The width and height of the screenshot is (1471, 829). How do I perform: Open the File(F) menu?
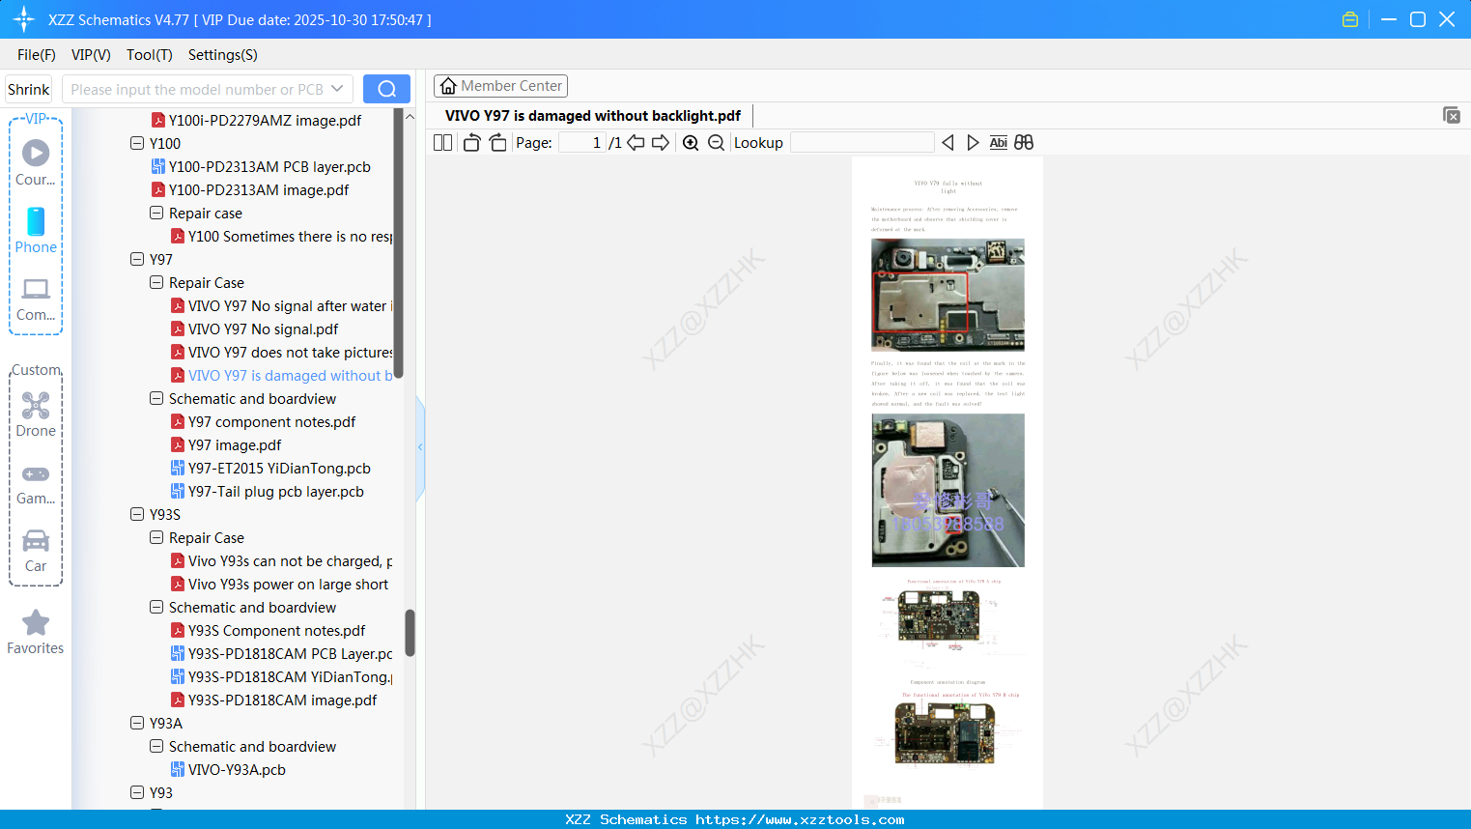37,55
